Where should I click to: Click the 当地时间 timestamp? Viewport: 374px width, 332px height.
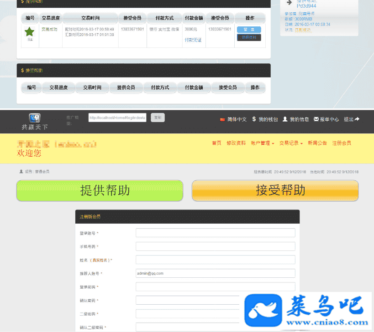point(334,172)
